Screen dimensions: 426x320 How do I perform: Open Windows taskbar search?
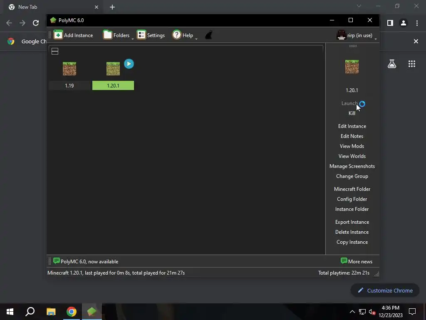click(30, 312)
